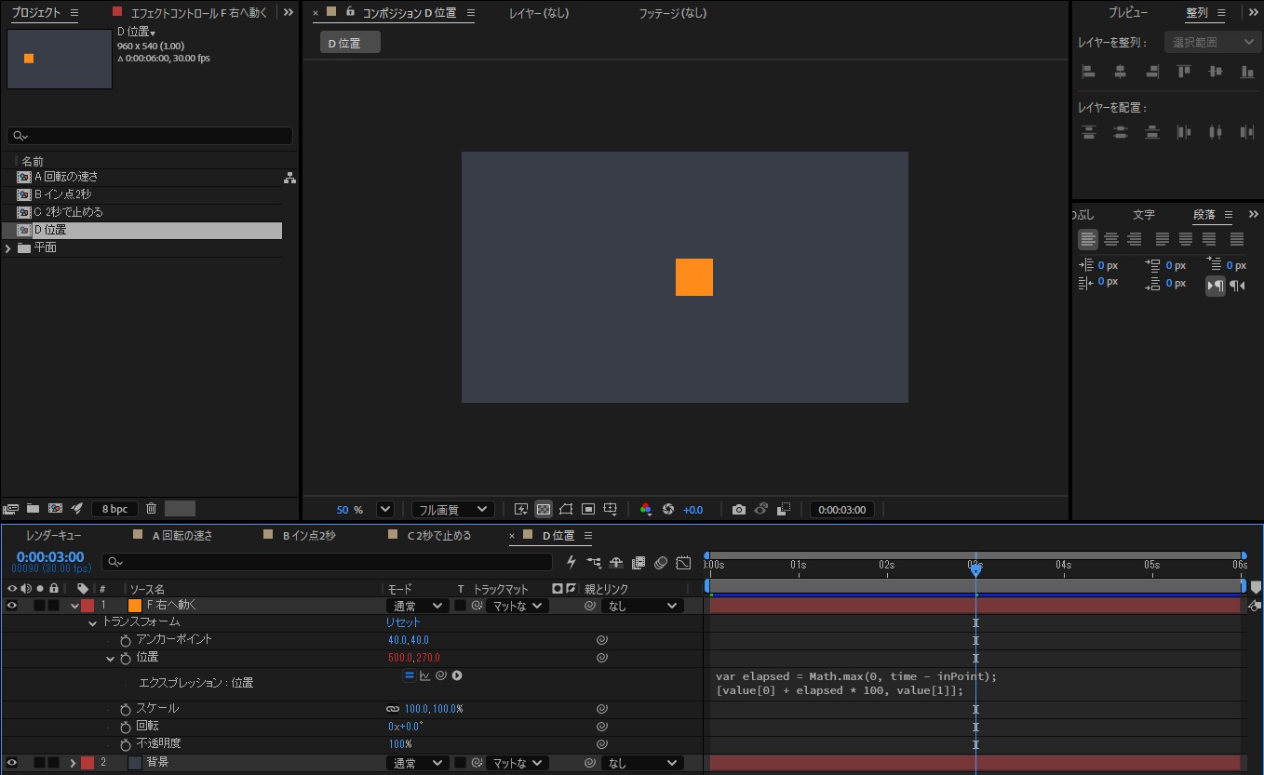Toggle the region of interest icon

[588, 509]
